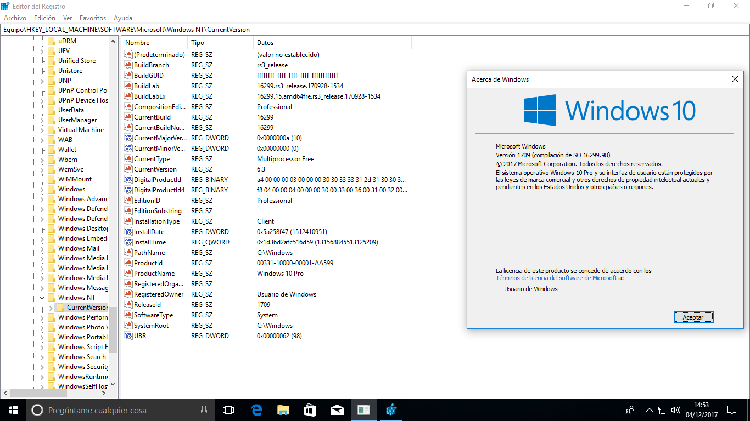Open the Action Center notifications icon
This screenshot has height=421, width=750.
click(732, 409)
